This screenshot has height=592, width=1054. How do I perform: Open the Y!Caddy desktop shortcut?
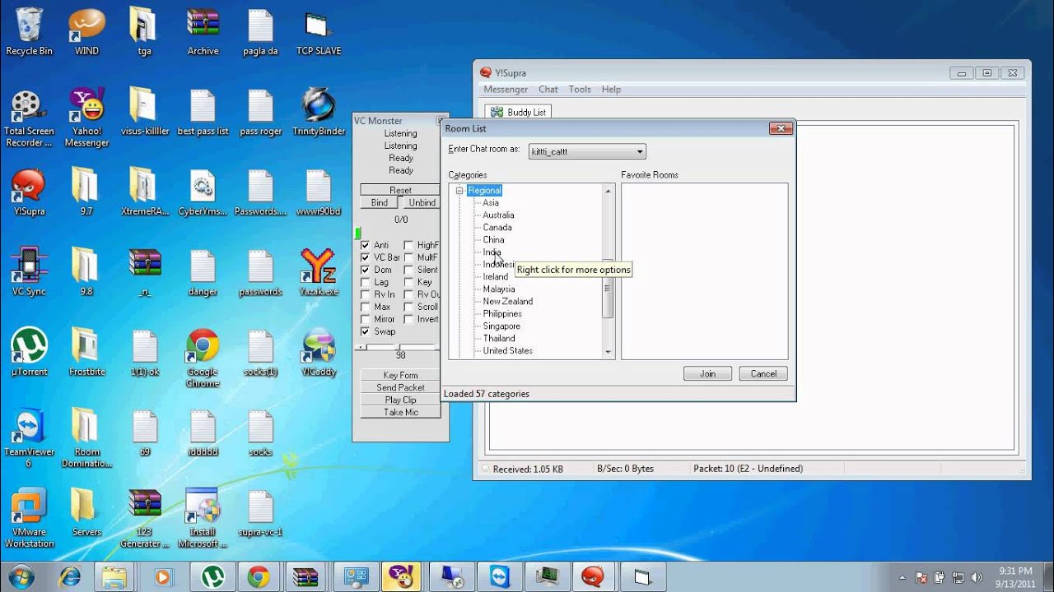point(319,352)
